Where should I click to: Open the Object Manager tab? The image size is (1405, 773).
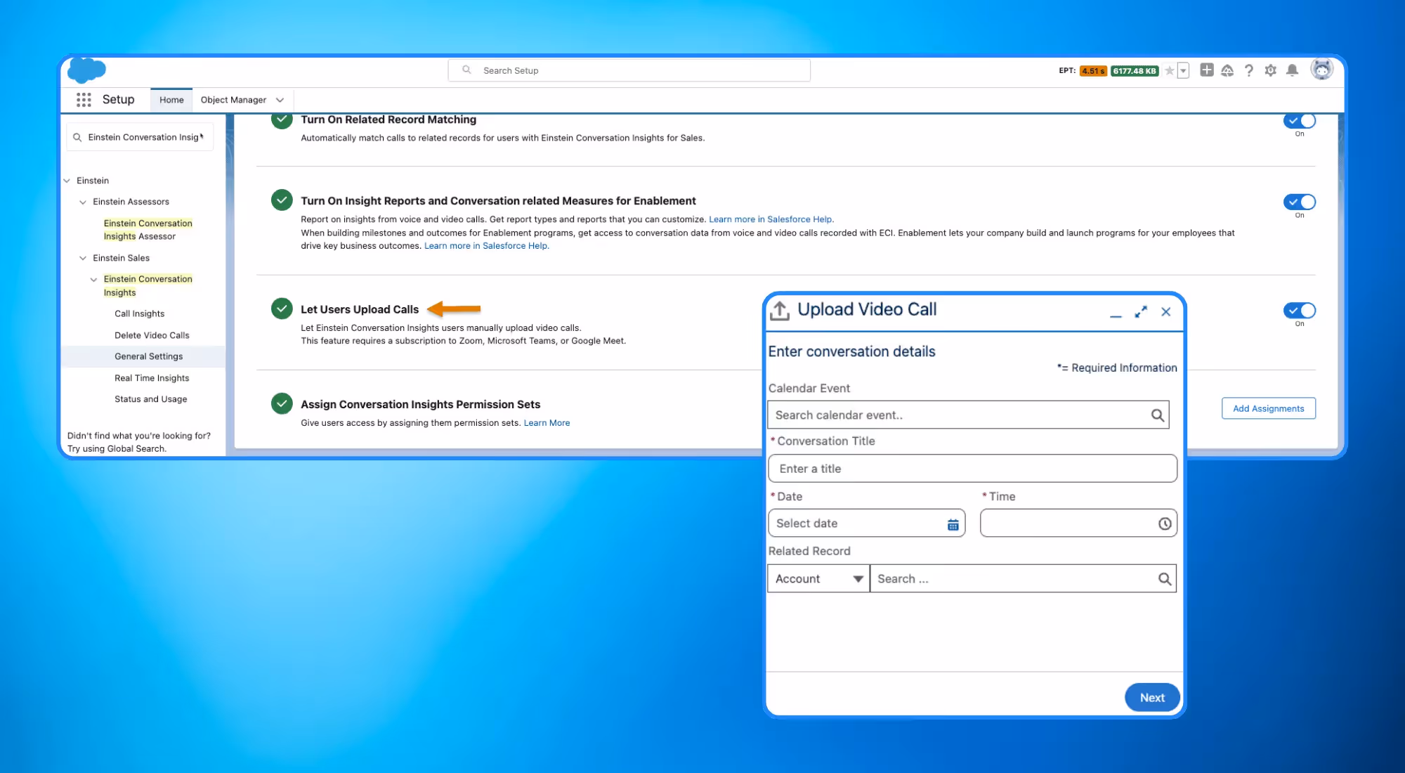[233, 100]
